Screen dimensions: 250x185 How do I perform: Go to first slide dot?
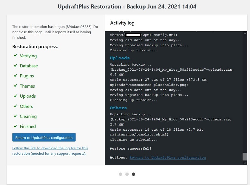[x=121, y=174]
